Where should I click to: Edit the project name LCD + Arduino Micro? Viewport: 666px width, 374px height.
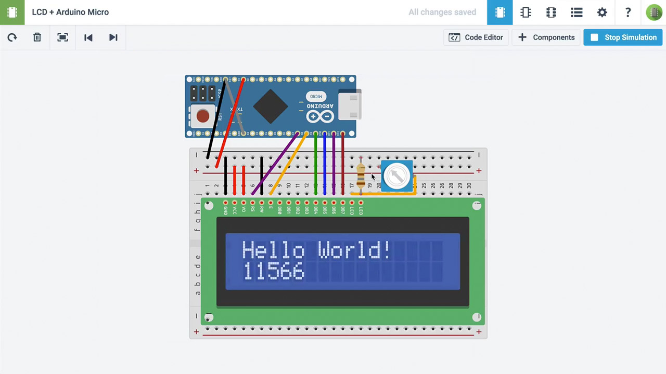pyautogui.click(x=70, y=12)
